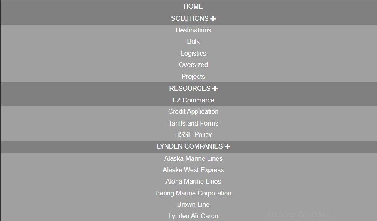This screenshot has height=221, width=377.
Task: Open the Credit Application link
Action: click(193, 112)
